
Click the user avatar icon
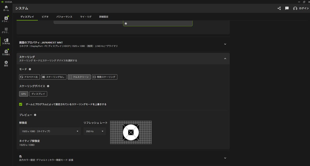point(295,9)
